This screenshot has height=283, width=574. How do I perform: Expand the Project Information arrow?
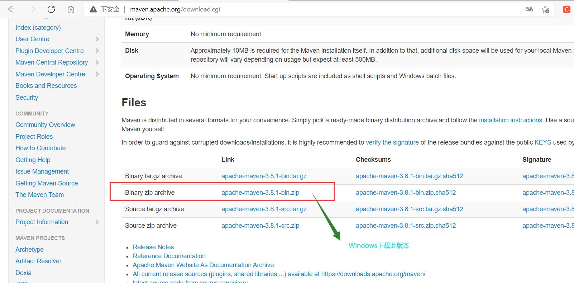(x=97, y=222)
